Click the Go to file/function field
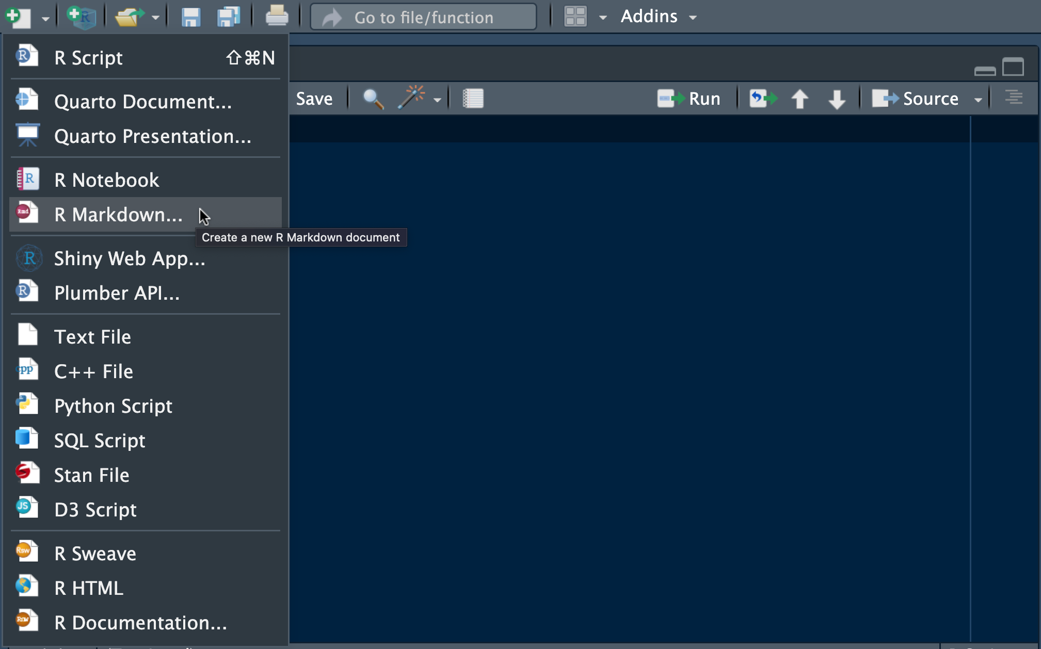The width and height of the screenshot is (1041, 649). pos(423,18)
